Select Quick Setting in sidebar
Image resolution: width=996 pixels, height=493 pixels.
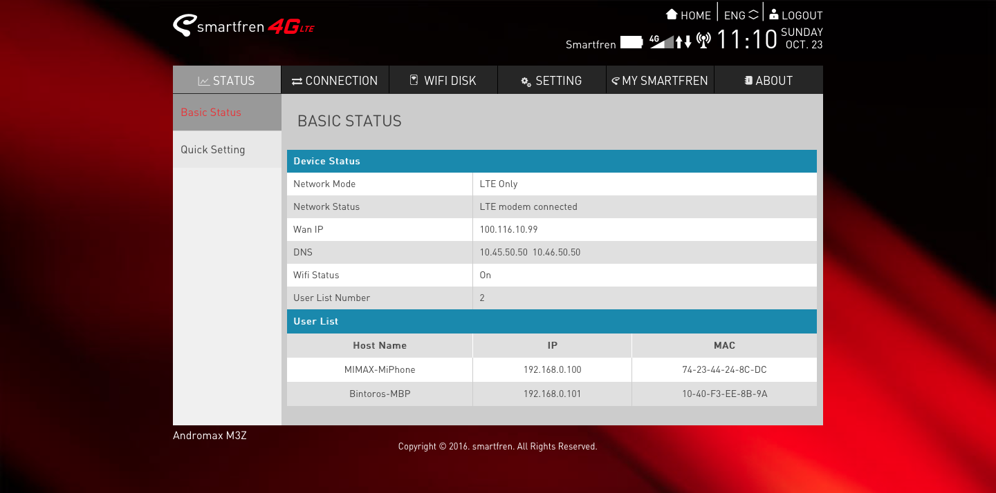pos(227,150)
